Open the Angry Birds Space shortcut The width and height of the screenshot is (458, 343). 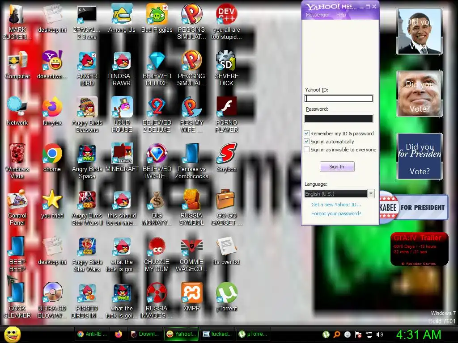tap(87, 161)
